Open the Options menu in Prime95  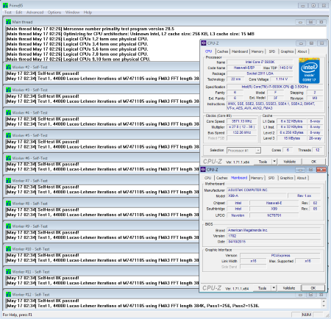pyautogui.click(x=54, y=12)
